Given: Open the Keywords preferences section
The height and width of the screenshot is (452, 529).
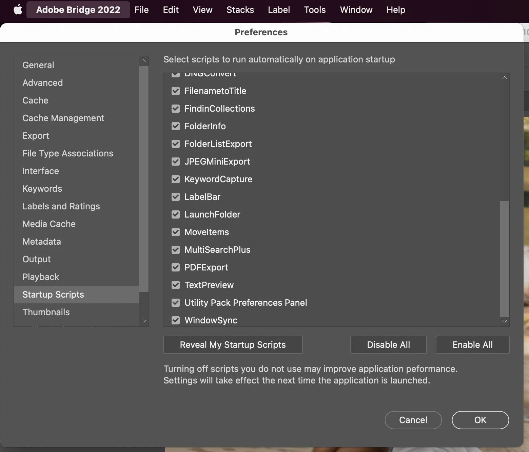Looking at the screenshot, I should tap(77, 189).
